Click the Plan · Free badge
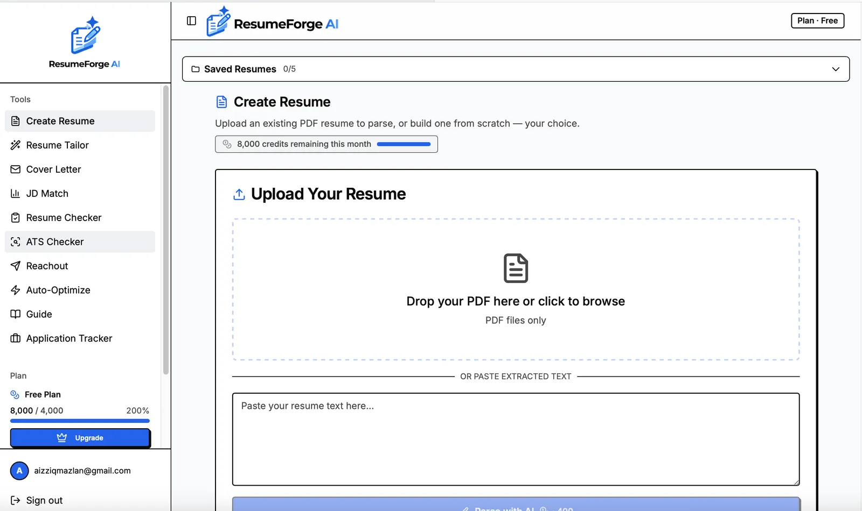Screen dimensions: 862x511 [817, 20]
